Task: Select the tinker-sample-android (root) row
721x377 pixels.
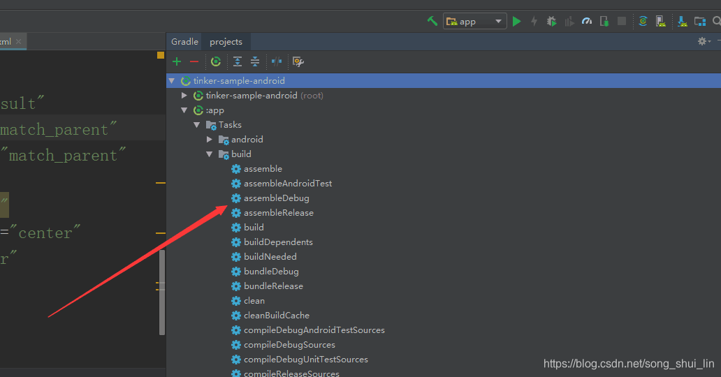Action: [x=444, y=95]
